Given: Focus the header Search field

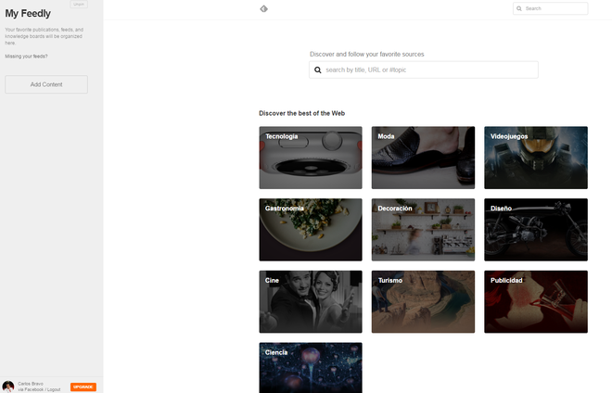Looking at the screenshot, I should (x=550, y=8).
